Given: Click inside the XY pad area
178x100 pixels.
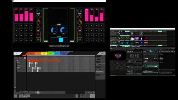Looking at the screenshot, I should pos(59,16).
